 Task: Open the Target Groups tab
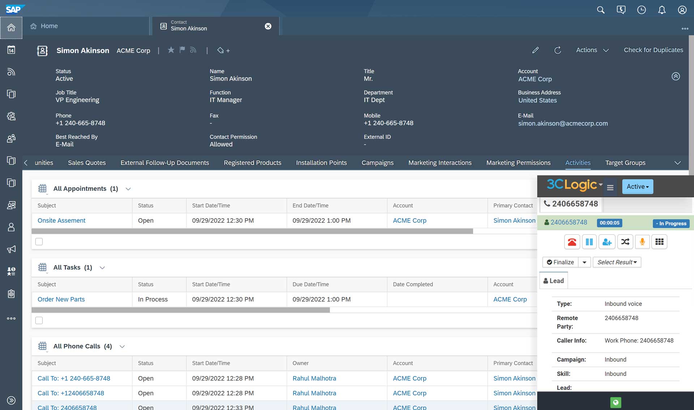tap(625, 163)
